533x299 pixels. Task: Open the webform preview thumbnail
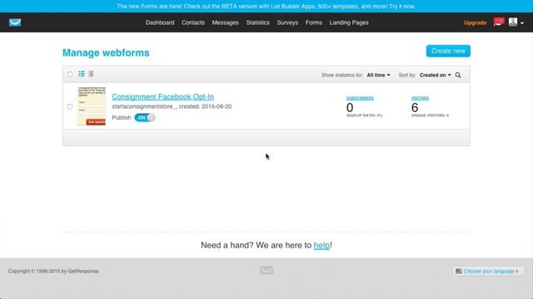92,106
